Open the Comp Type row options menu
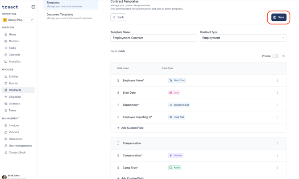 (277, 167)
